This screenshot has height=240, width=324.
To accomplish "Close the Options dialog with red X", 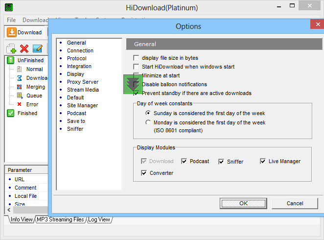I will coord(318,24).
